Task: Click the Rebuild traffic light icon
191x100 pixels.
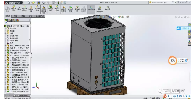Action: point(58,2)
